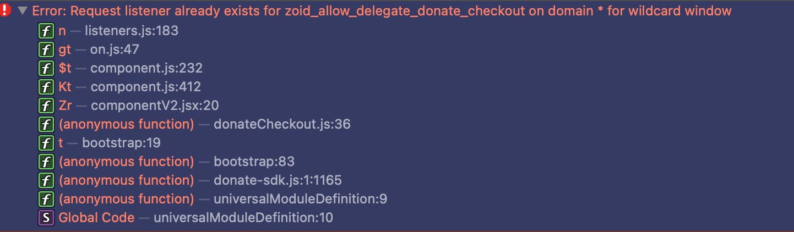Screen dimensions: 794x232
Task: Open on.js:47 source location
Action: 115,49
